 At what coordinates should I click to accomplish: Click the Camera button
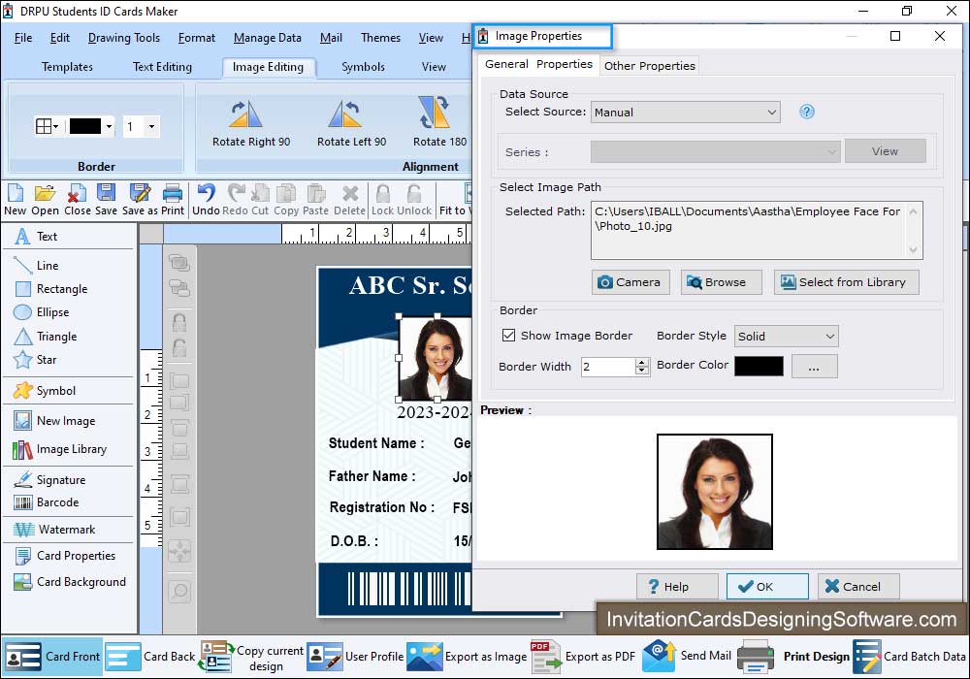click(630, 282)
